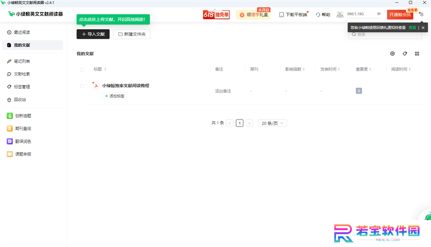Click 添加标签 under the tutorial
The height and width of the screenshot is (247, 431).
114,96
